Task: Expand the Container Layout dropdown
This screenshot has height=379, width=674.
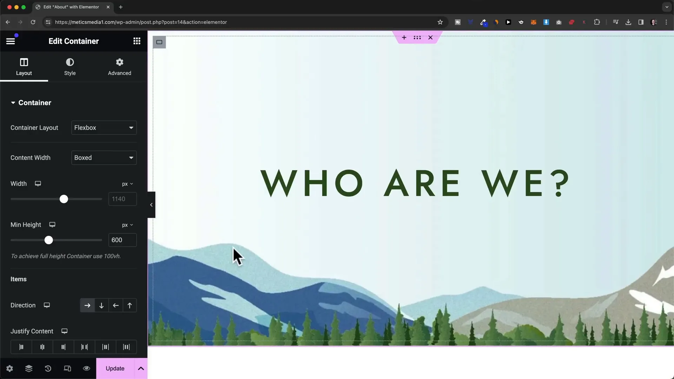Action: 104,128
